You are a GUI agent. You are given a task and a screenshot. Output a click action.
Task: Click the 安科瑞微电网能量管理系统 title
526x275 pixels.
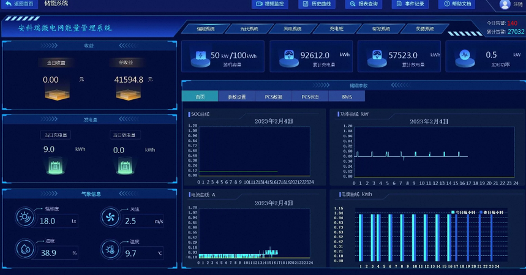click(x=65, y=28)
